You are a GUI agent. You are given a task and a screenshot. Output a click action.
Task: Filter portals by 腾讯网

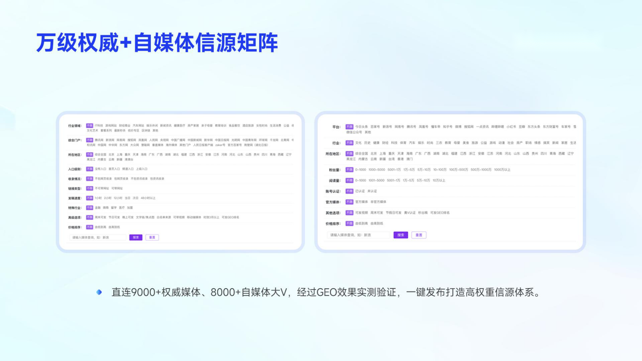tap(99, 140)
